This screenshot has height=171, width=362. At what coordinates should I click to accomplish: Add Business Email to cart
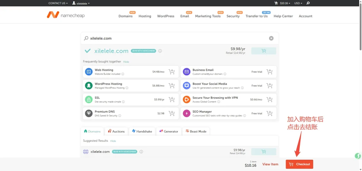click(x=269, y=72)
